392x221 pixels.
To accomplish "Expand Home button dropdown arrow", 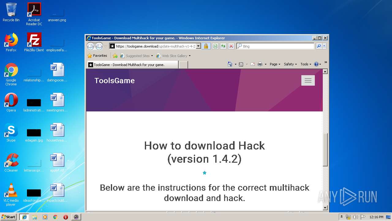I will tap(236, 64).
